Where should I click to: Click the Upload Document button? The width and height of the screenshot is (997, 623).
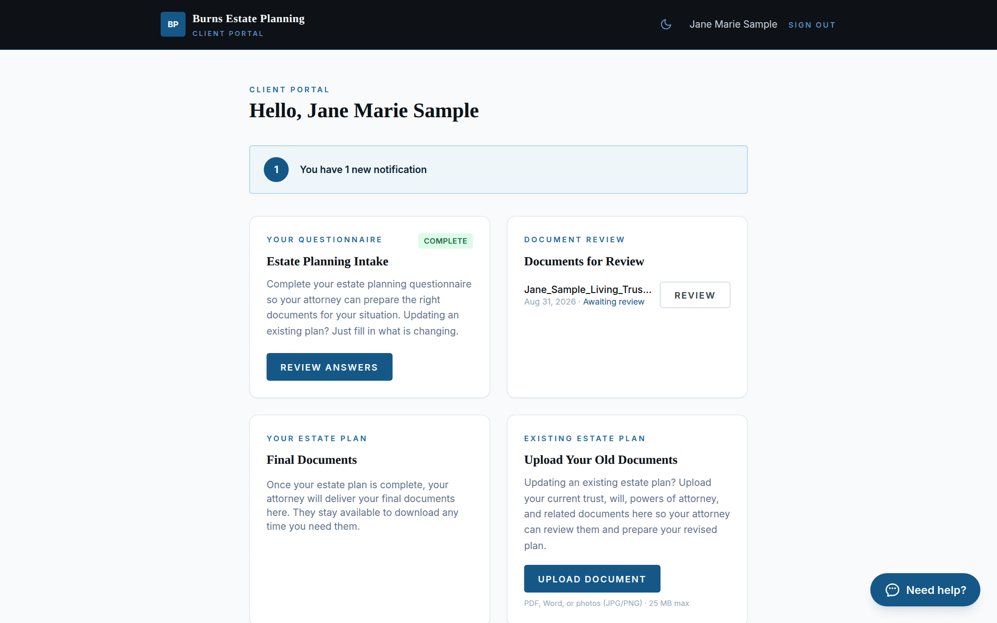[x=592, y=579]
